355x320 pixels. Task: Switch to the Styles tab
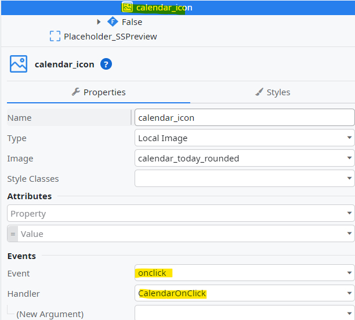pos(273,92)
